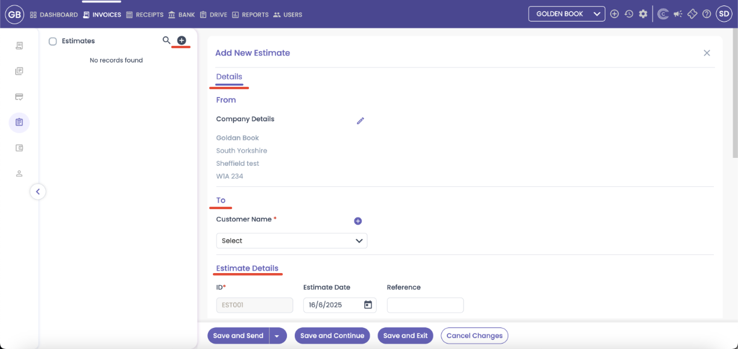Open the Users menu
The height and width of the screenshot is (349, 738).
click(x=288, y=14)
